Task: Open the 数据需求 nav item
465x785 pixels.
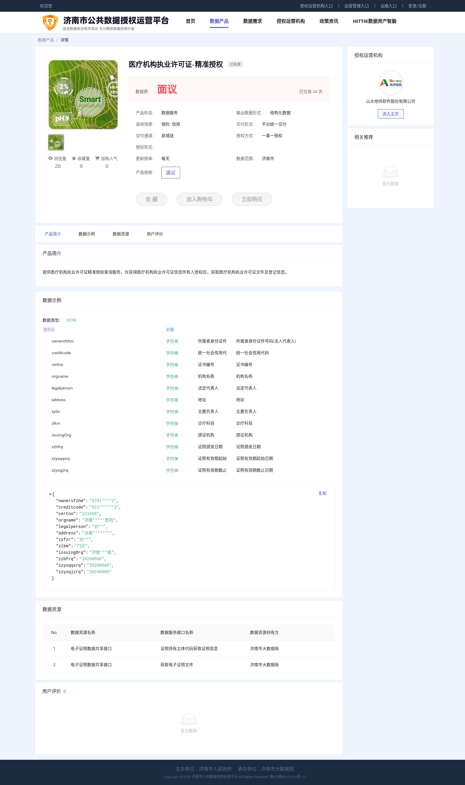Action: pyautogui.click(x=253, y=21)
